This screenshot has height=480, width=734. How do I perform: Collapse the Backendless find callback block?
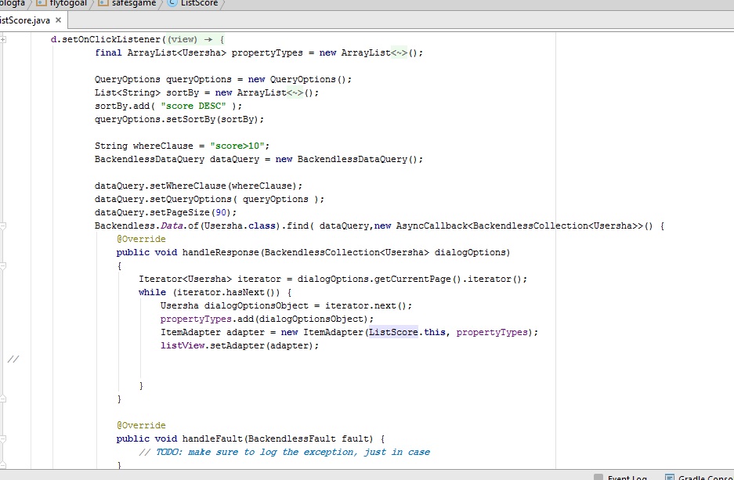pyautogui.click(x=4, y=226)
